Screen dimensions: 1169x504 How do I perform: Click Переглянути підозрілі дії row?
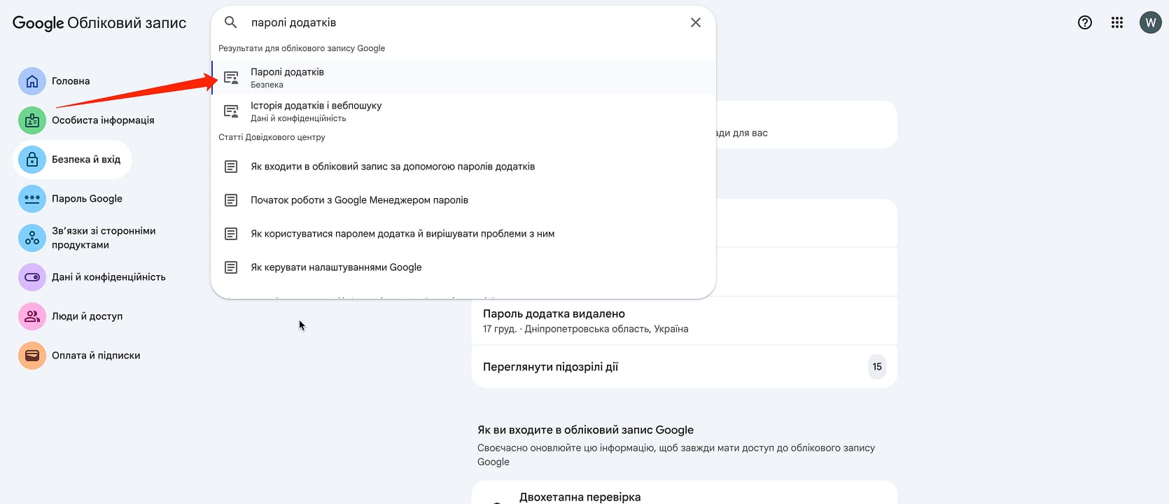point(683,367)
